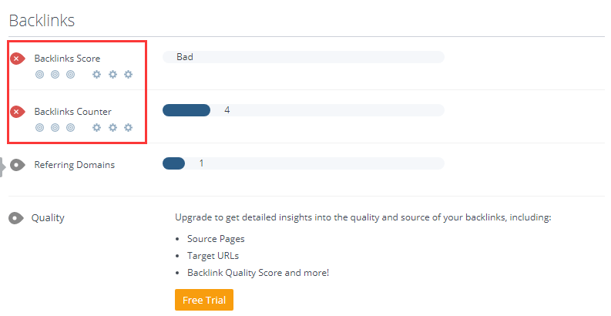Click the middle target icon under Backlinks Counter

pos(55,128)
